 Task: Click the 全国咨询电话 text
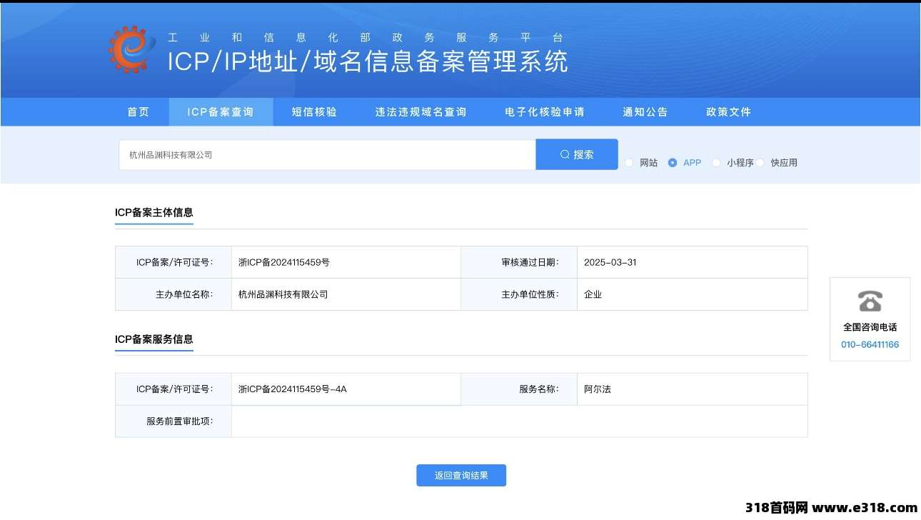click(870, 327)
